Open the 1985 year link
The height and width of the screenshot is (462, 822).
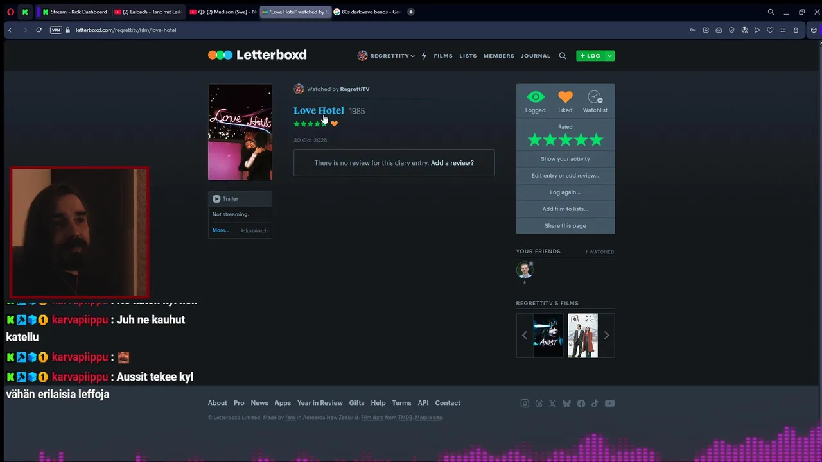357,111
